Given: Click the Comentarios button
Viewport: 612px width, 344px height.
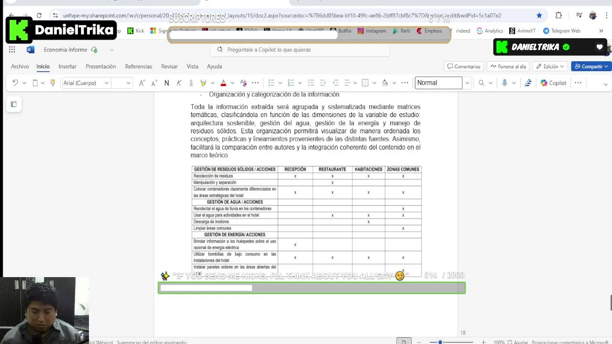Looking at the screenshot, I should pyautogui.click(x=464, y=66).
